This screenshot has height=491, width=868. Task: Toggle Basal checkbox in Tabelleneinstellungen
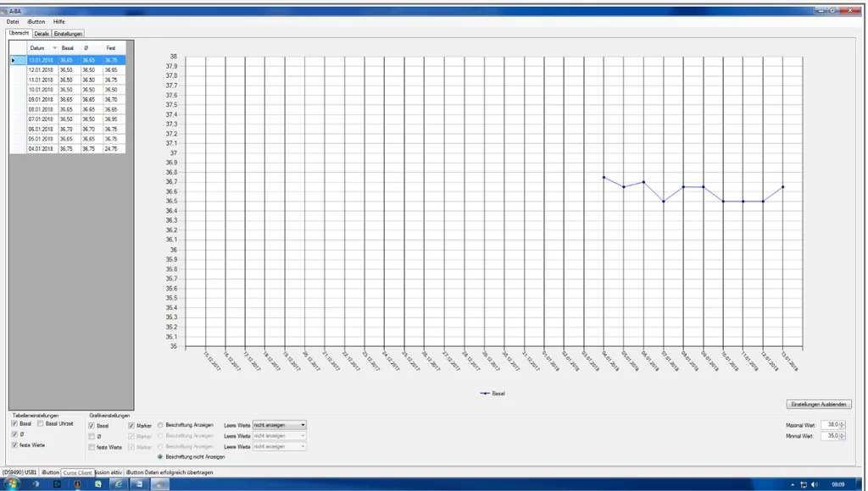click(x=14, y=423)
